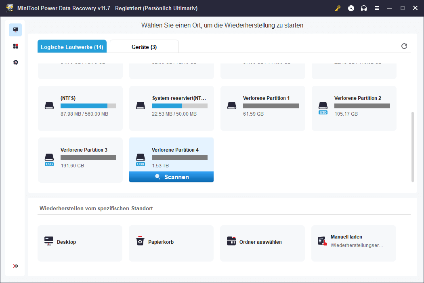Click Scannen button for Verlorene Partition 4
The width and height of the screenshot is (424, 283).
click(172, 177)
